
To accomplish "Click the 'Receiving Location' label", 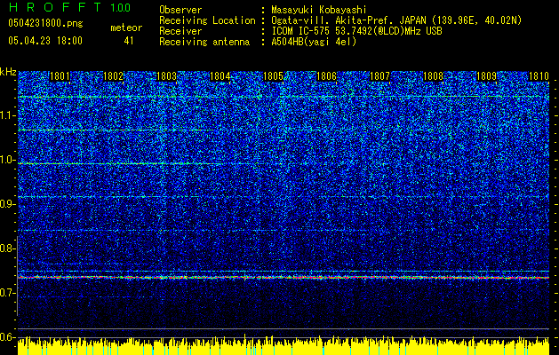I will (207, 20).
